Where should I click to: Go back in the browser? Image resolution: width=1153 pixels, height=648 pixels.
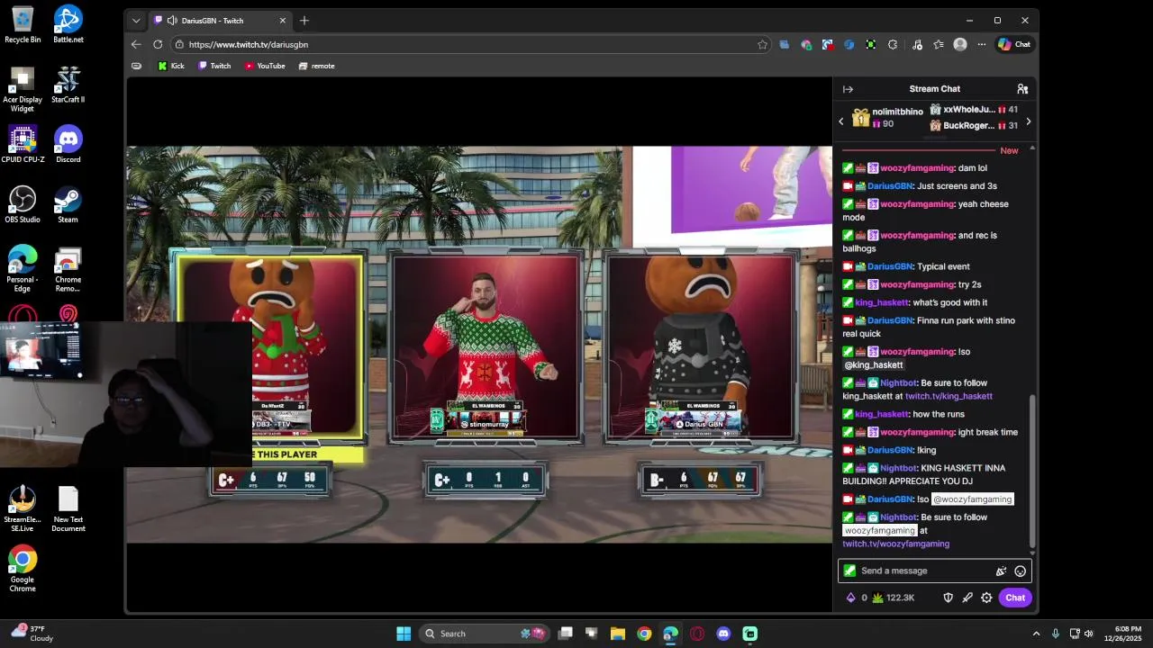pyautogui.click(x=136, y=44)
